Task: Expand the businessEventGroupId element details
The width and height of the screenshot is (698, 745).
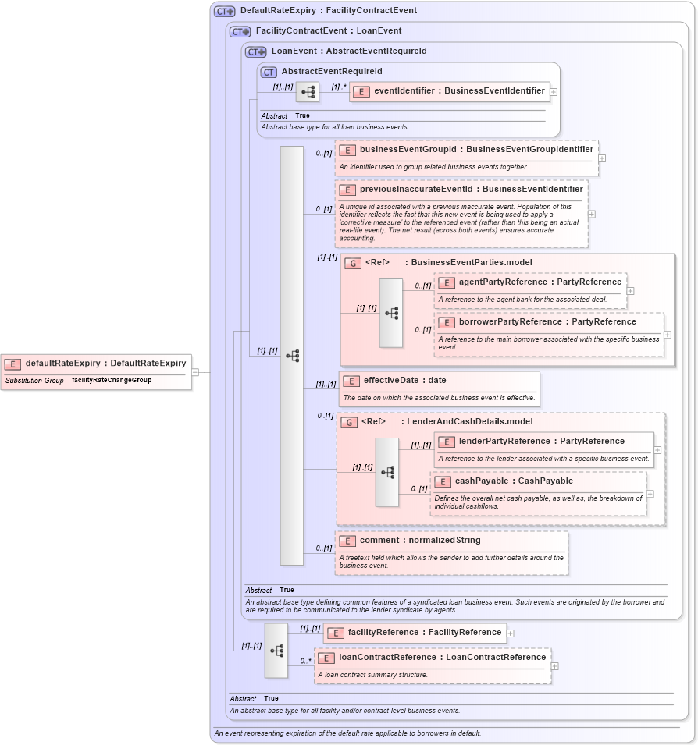Action: [600, 158]
